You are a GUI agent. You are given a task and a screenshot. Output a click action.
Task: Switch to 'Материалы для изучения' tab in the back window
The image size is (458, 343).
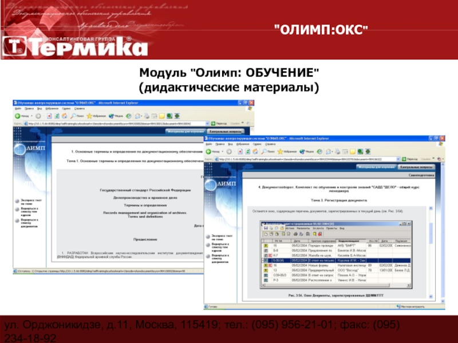185,131
